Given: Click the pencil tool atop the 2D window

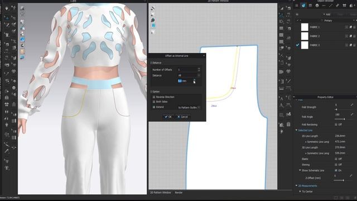Looking at the screenshot, I should click(153, 8).
